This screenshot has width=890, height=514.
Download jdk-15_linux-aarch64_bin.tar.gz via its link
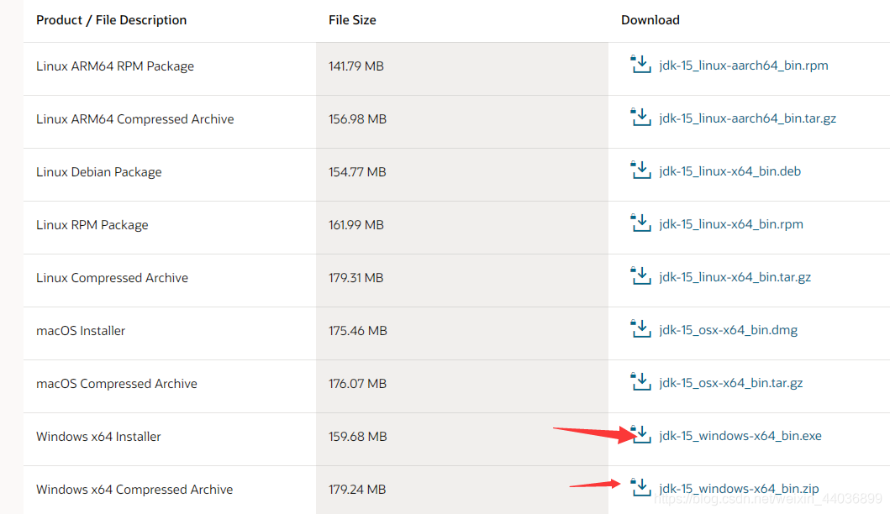pos(747,118)
